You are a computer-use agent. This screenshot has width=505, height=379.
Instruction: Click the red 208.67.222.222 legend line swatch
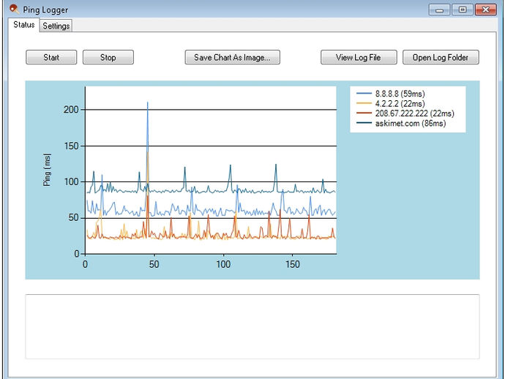pyautogui.click(x=364, y=113)
